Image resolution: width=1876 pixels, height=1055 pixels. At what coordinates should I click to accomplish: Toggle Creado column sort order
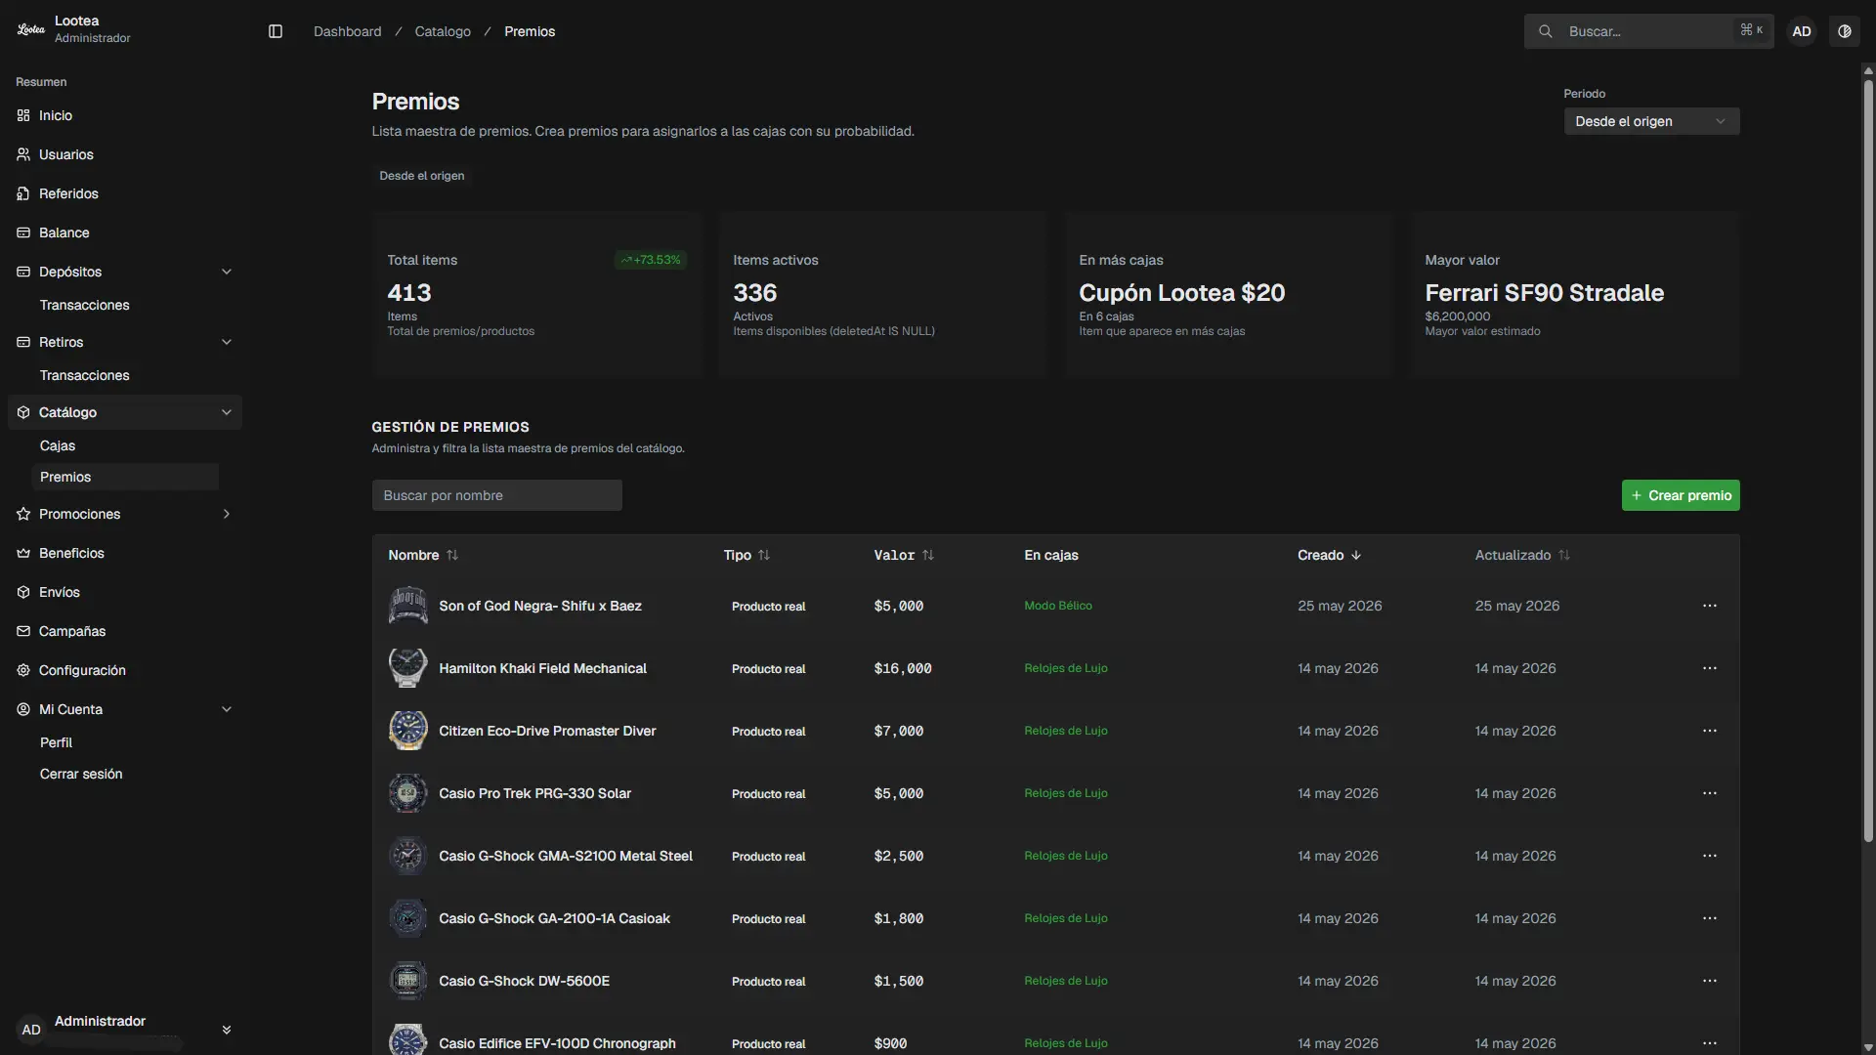pyautogui.click(x=1329, y=555)
